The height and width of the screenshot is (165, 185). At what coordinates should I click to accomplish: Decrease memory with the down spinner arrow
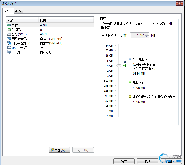click(x=147, y=37)
